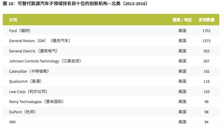Select the value 1375 in GM row
The height and width of the screenshot is (128, 223).
(x=206, y=41)
